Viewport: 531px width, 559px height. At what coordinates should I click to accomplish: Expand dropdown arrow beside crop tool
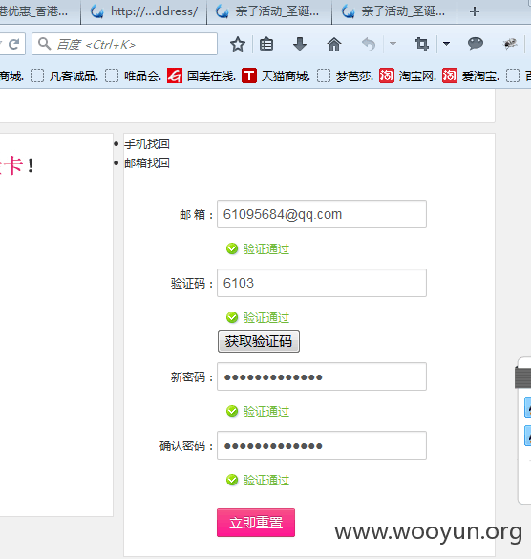446,44
